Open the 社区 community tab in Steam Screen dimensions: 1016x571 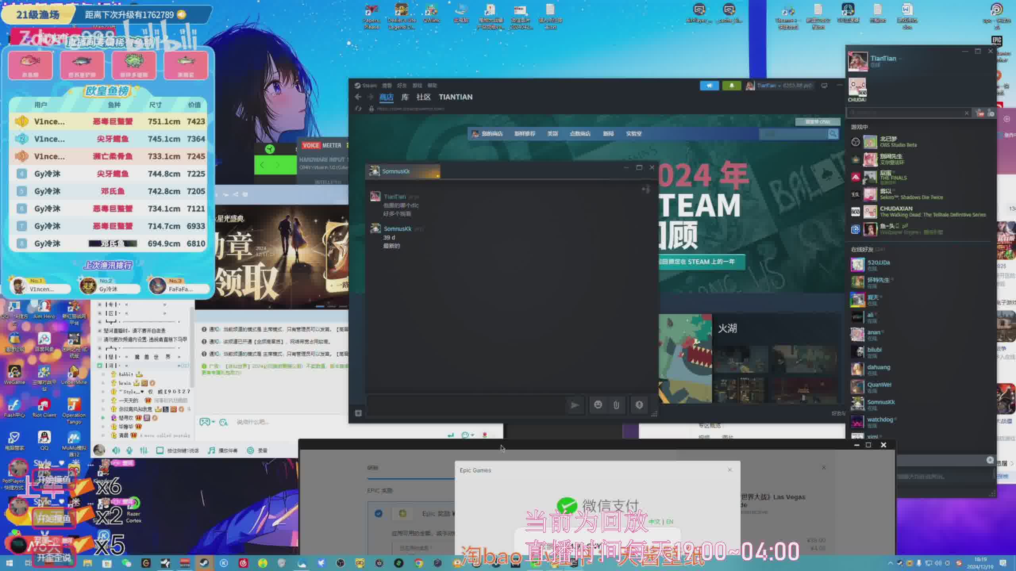click(x=423, y=97)
